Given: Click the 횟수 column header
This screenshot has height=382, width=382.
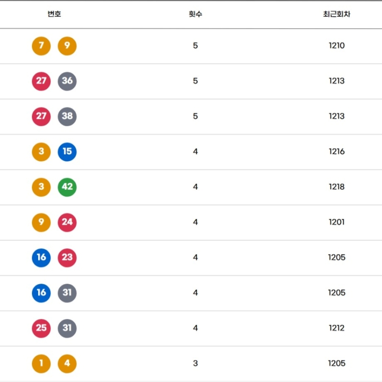Looking at the screenshot, I should [x=195, y=14].
